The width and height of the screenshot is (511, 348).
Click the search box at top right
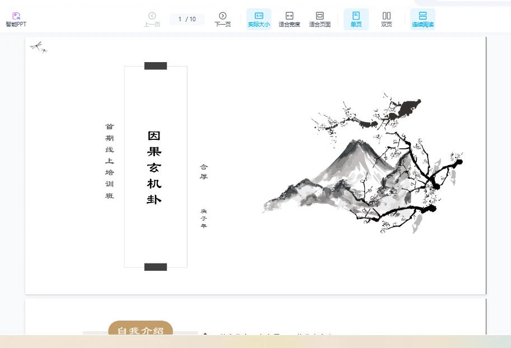(x=473, y=3)
